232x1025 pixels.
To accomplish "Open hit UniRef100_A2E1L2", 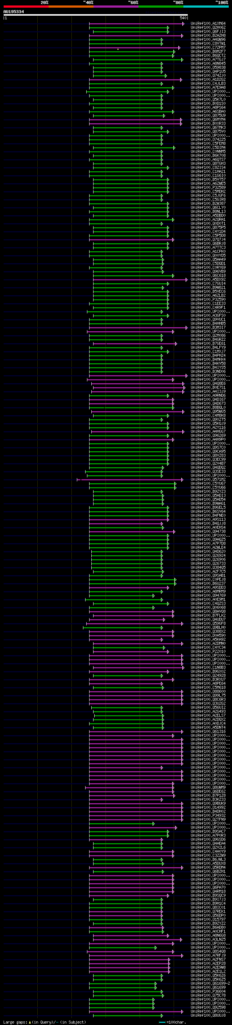I will (208, 971).
